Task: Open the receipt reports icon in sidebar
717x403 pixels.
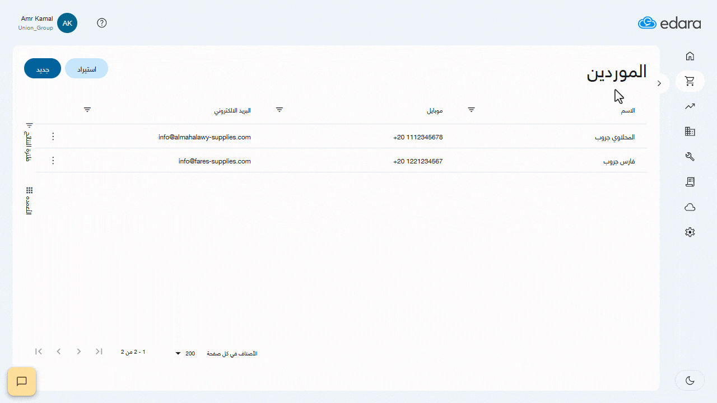Action: (690, 182)
